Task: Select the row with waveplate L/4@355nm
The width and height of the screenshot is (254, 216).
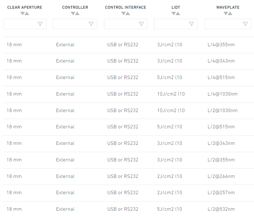Action: click(129, 45)
